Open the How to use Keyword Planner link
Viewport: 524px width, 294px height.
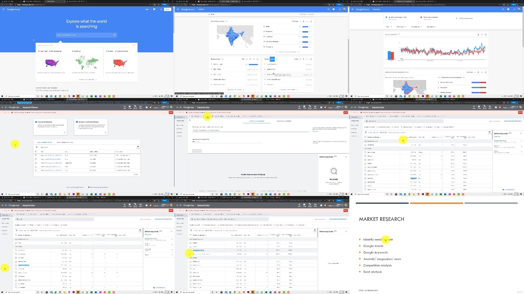pos(75,187)
